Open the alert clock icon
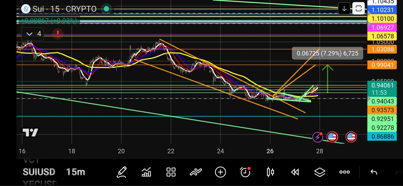Screen dimensions: 403x186 pos(245,172)
